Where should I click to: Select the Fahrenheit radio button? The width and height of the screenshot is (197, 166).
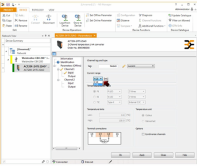coord(143,121)
